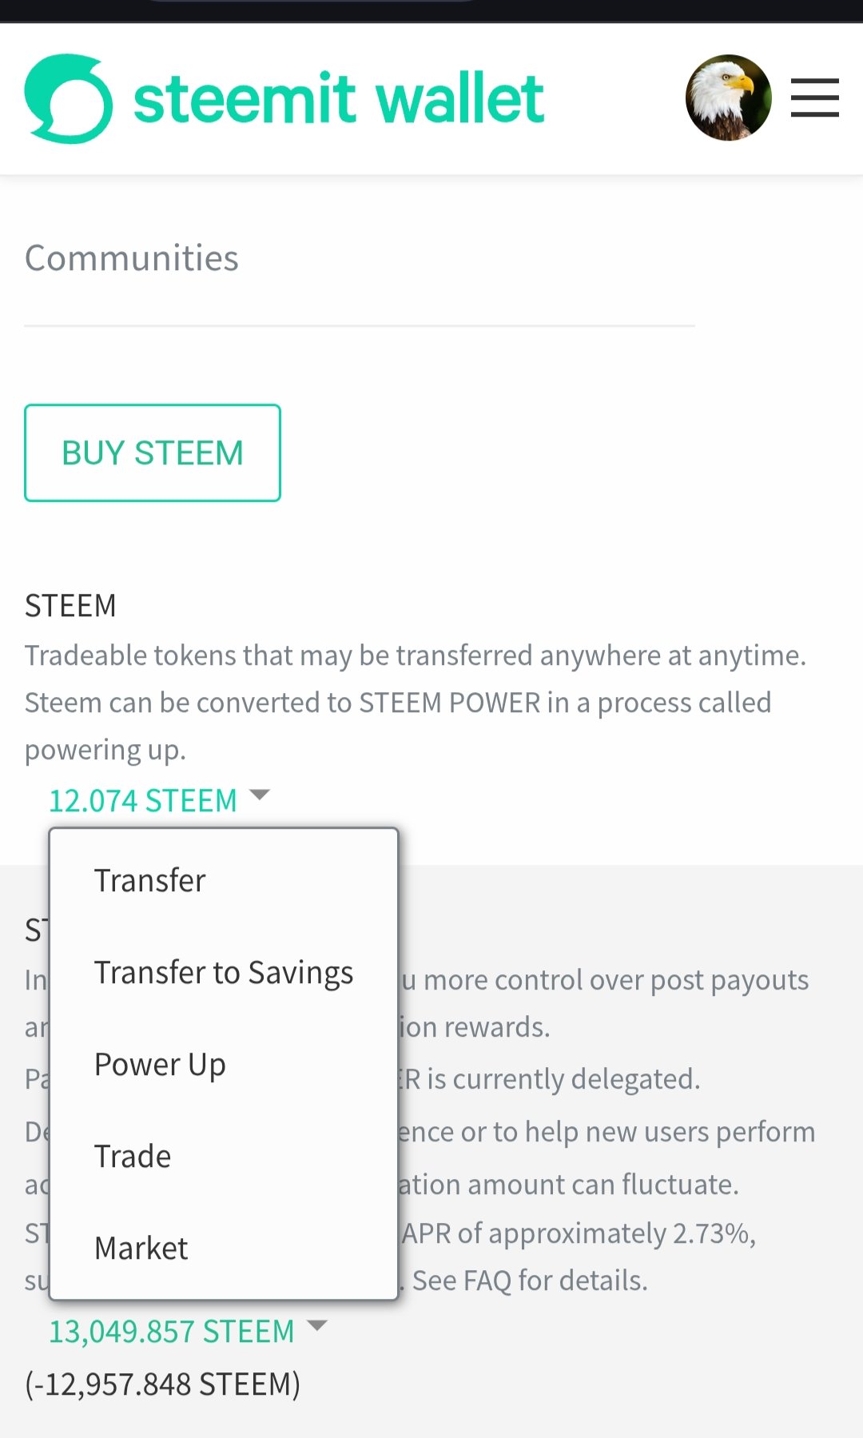Click the "See FAQ for details" text
The image size is (863, 1438).
click(530, 1281)
